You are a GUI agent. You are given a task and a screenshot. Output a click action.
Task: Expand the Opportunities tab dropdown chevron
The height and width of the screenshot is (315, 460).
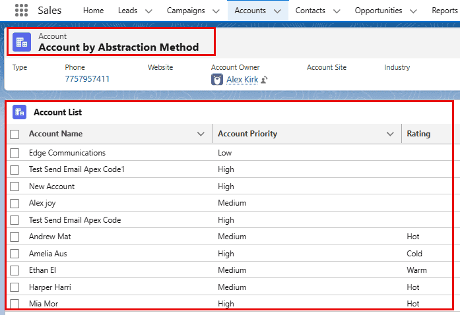pyautogui.click(x=413, y=11)
